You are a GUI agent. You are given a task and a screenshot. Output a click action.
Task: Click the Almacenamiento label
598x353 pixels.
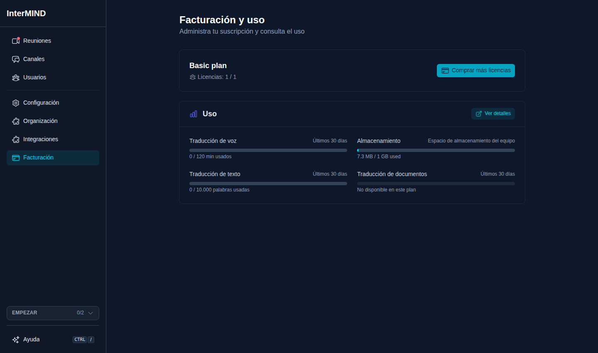click(379, 141)
